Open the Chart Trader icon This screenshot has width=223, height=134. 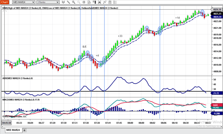94,2
